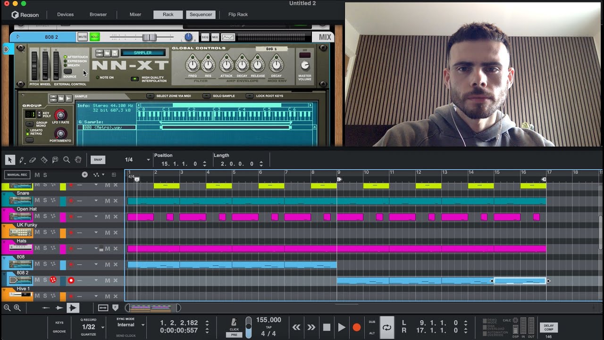
Task: Mute the 808 2 device in rack
Action: [83, 37]
